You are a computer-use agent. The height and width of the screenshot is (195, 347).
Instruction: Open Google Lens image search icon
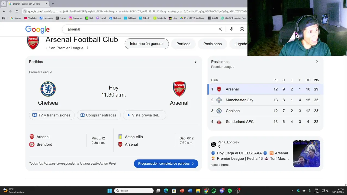pos(242,29)
